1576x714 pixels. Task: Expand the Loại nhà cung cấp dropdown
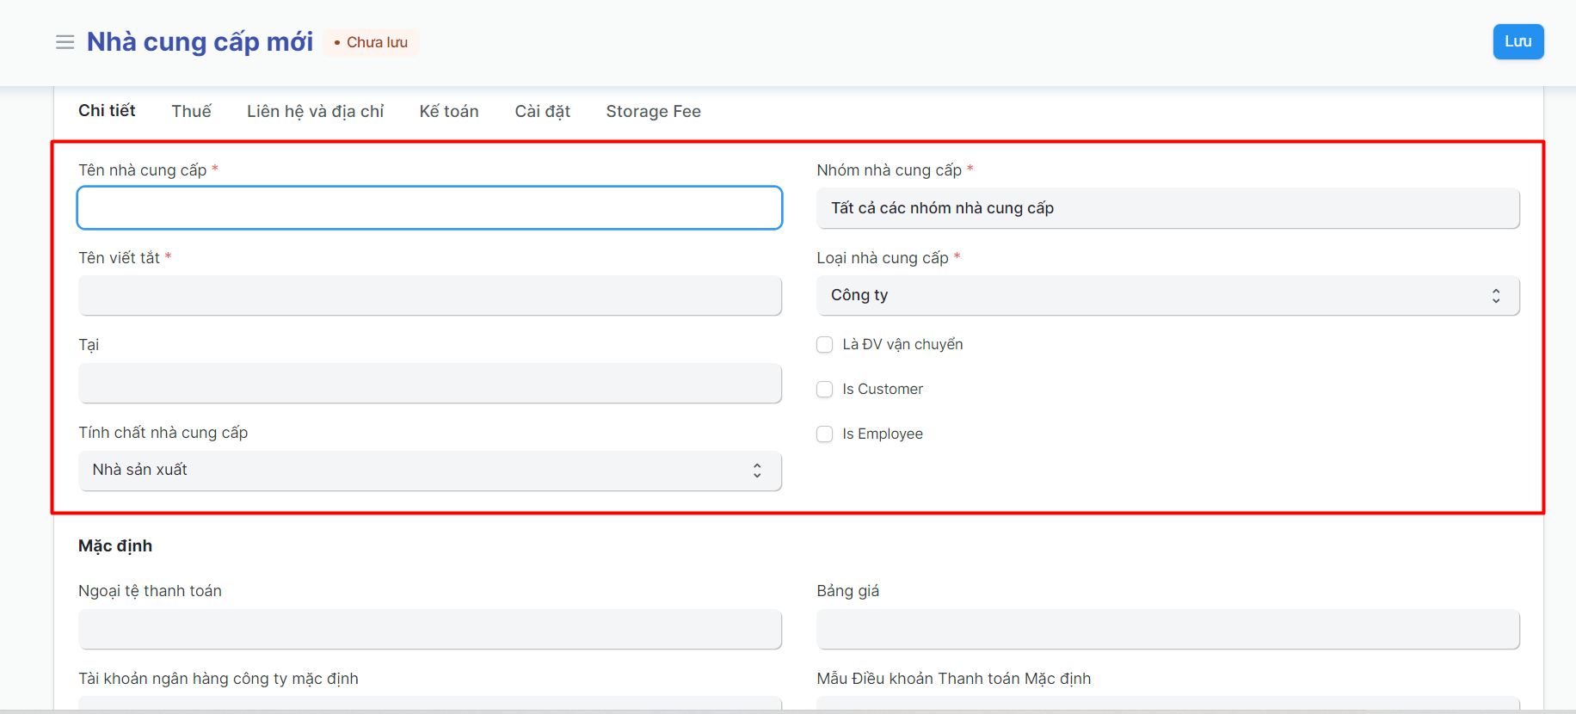point(1167,296)
